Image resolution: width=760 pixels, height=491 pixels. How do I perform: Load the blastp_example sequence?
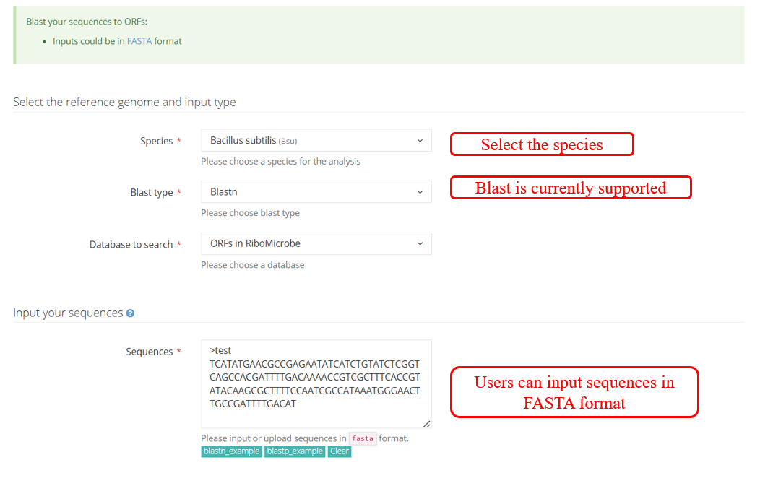point(294,451)
